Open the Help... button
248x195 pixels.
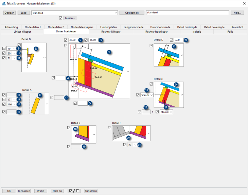(x=237, y=13)
